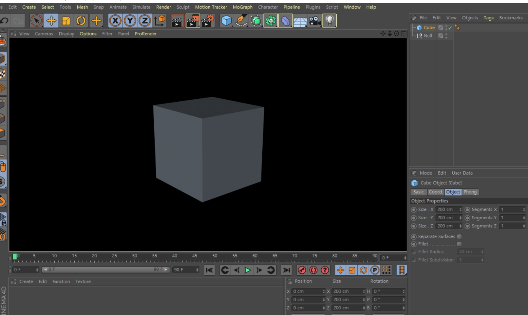Open the Character menu
528x315 pixels.
[268, 7]
